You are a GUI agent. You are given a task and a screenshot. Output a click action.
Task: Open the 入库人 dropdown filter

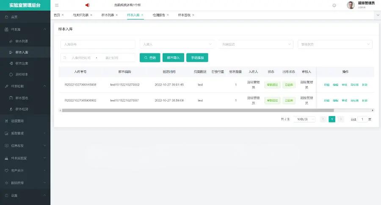[x=177, y=44]
